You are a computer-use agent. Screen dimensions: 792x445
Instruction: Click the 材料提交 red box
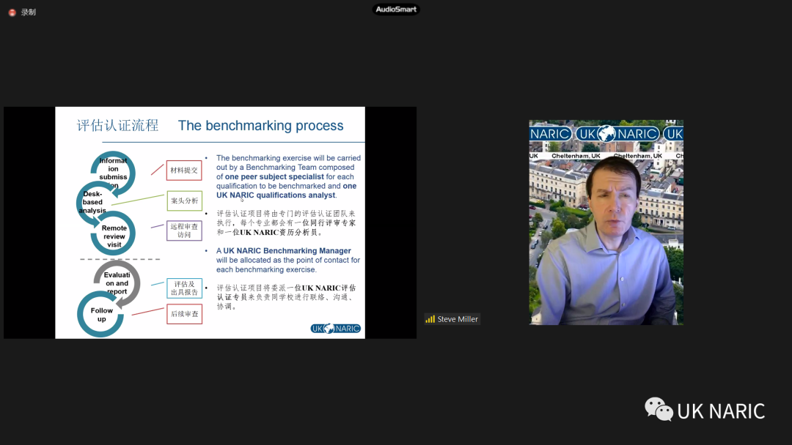click(184, 171)
